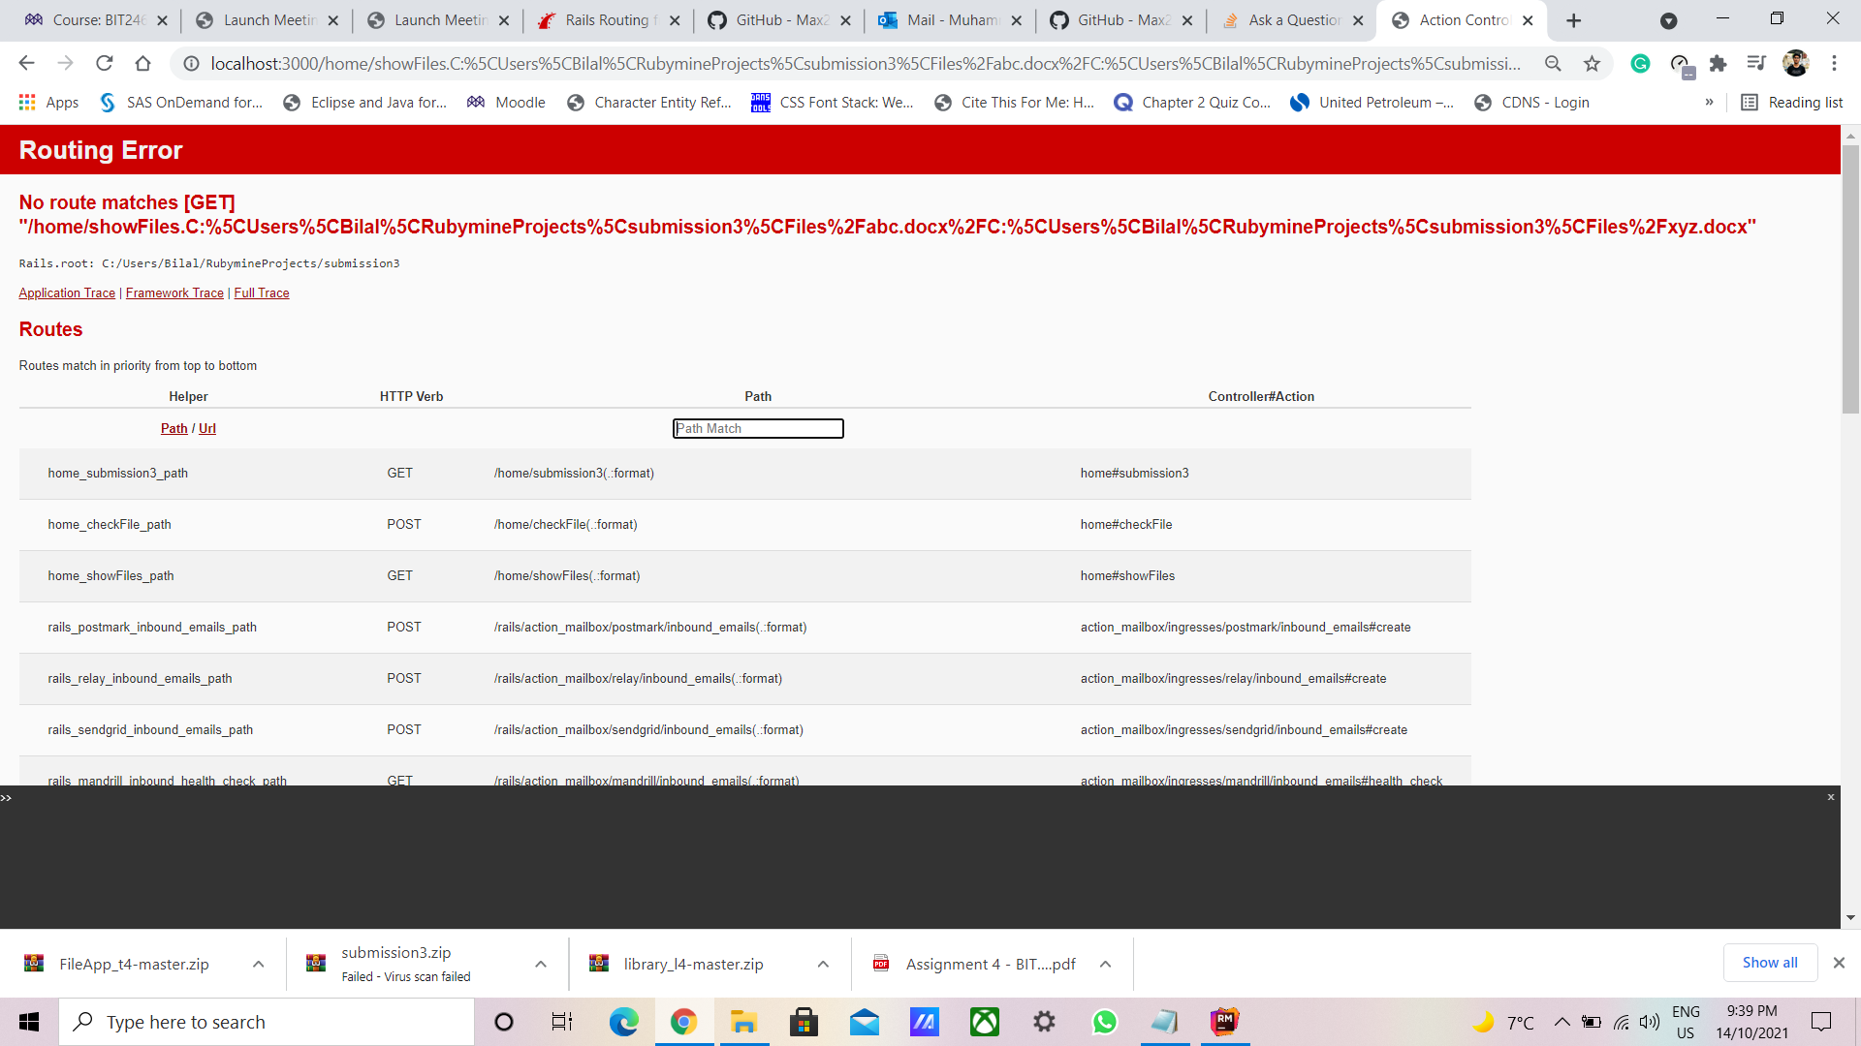Open the Windows Start menu
This screenshot has width=1861, height=1046.
[x=29, y=1022]
